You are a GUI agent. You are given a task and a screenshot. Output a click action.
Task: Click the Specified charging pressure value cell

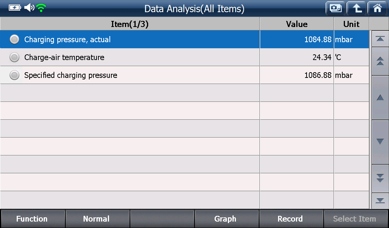pos(297,75)
